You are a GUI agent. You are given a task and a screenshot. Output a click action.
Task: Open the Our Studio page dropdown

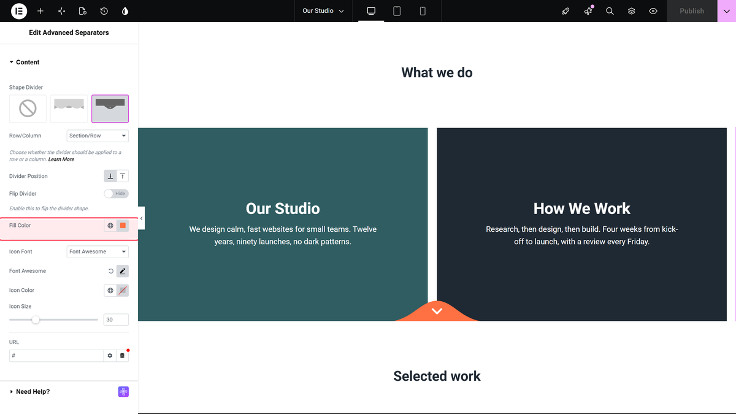323,11
